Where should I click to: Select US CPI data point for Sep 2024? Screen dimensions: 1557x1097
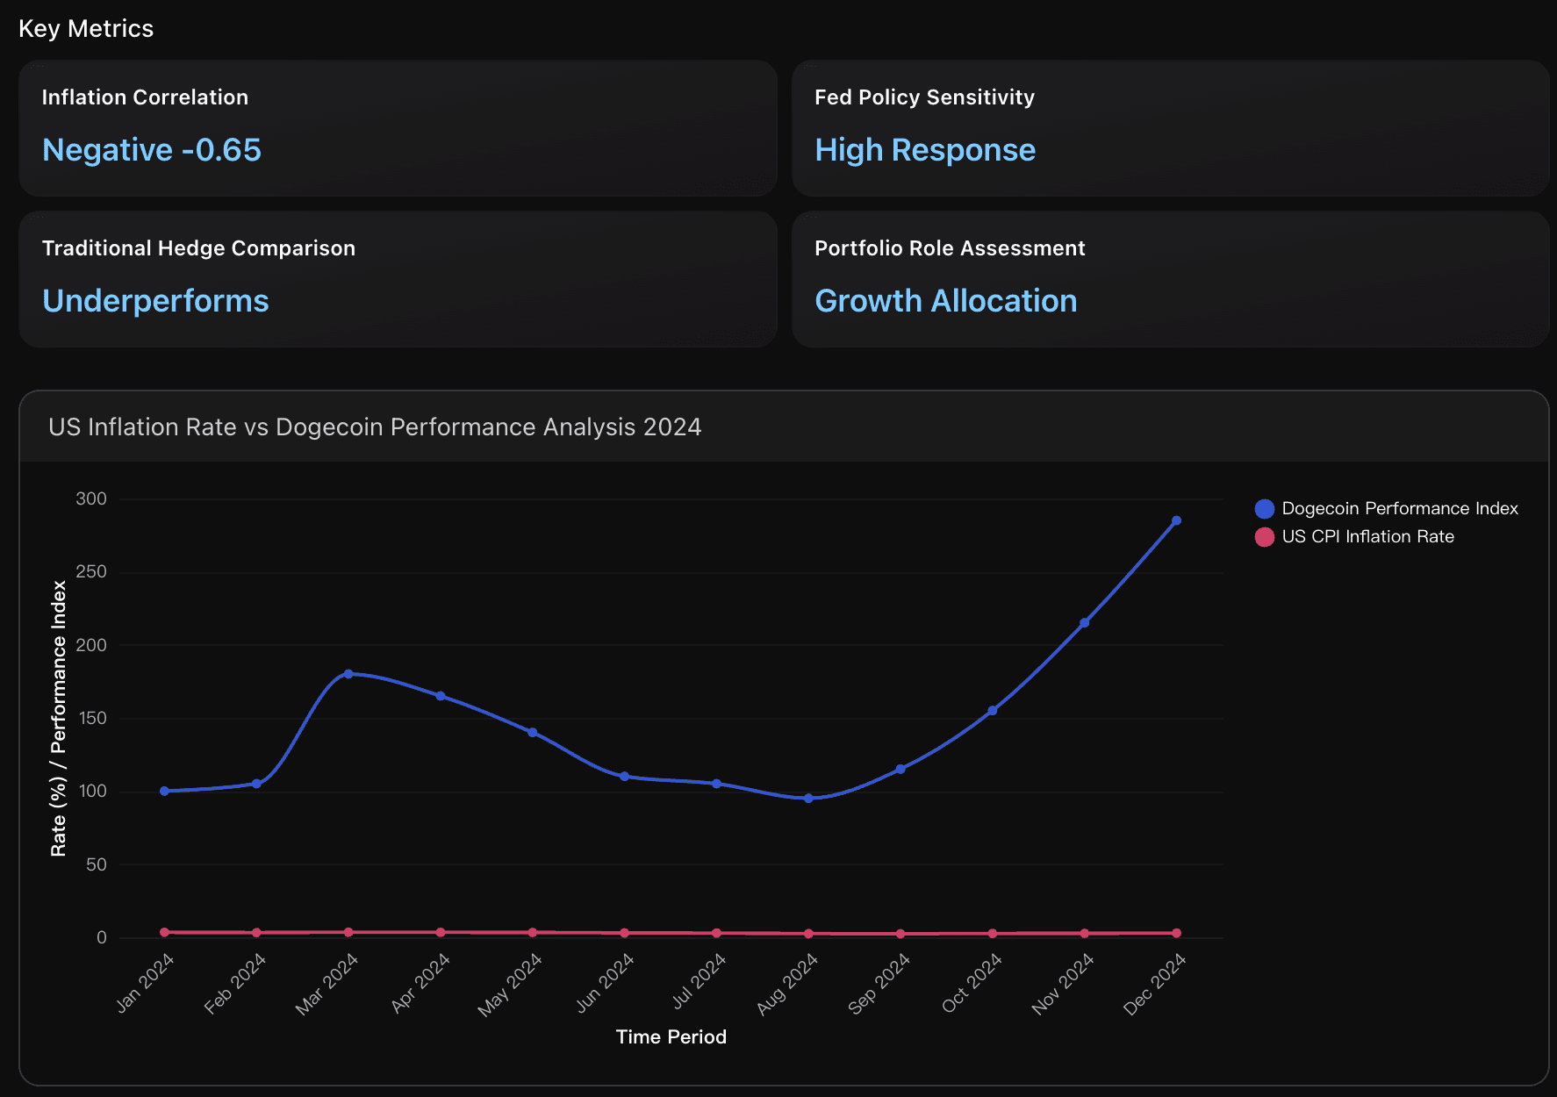(900, 934)
